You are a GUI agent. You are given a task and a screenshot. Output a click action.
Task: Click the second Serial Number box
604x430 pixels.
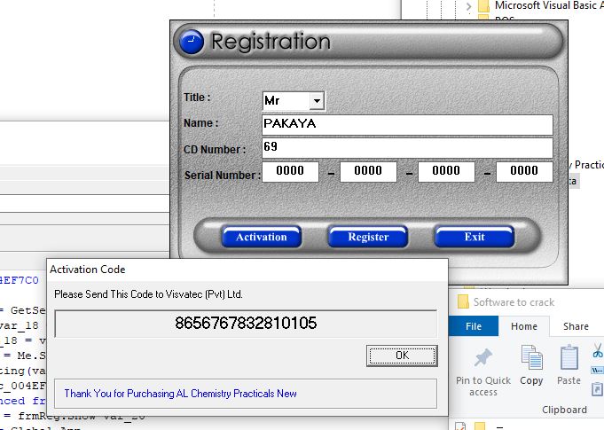coord(368,171)
